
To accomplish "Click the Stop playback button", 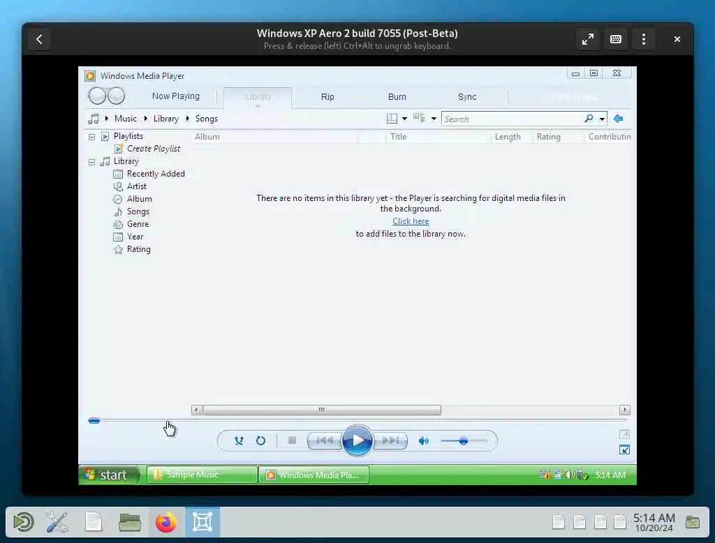I will 293,440.
